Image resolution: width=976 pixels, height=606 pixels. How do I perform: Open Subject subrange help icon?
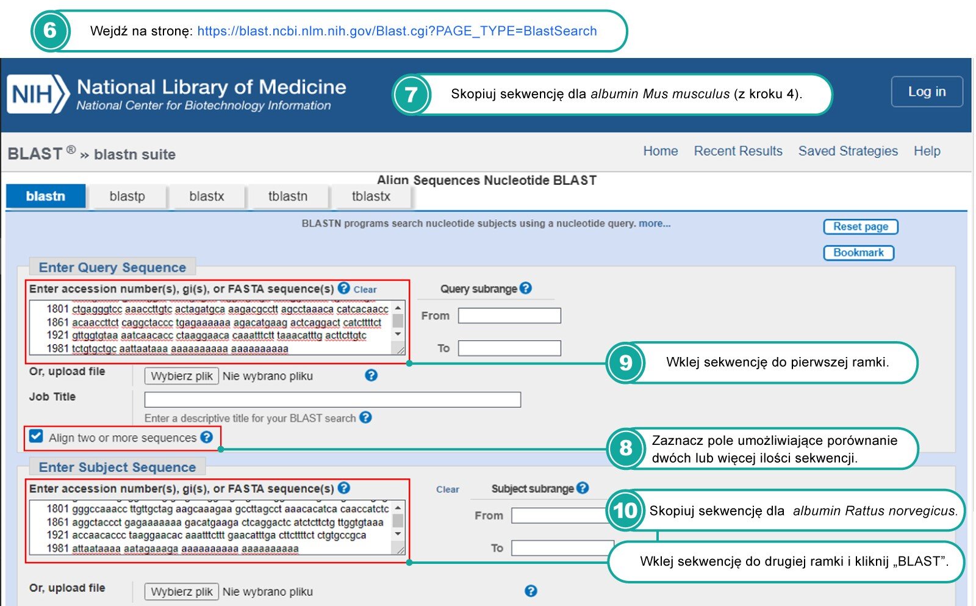[x=583, y=488]
